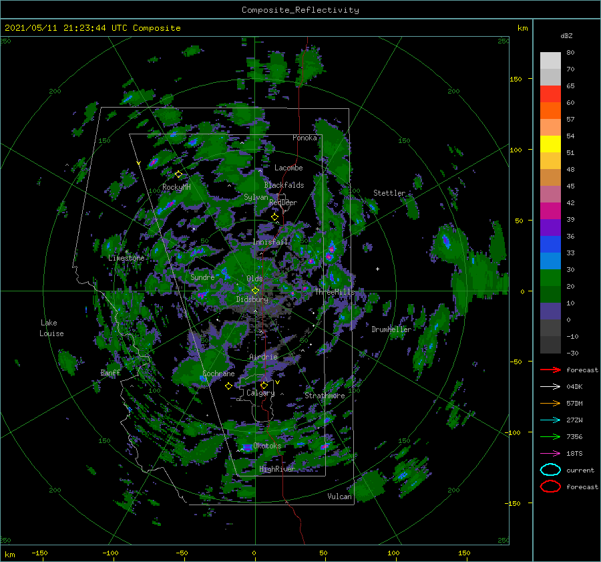The image size is (601, 562).
Task: Click the km label at bottom-left
Action: coord(9,555)
